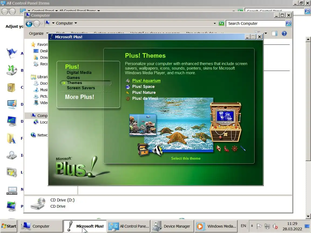Viewport: 311px width, 233px height.
Task: Open Computer address bar location dropdown
Action: 53,23
